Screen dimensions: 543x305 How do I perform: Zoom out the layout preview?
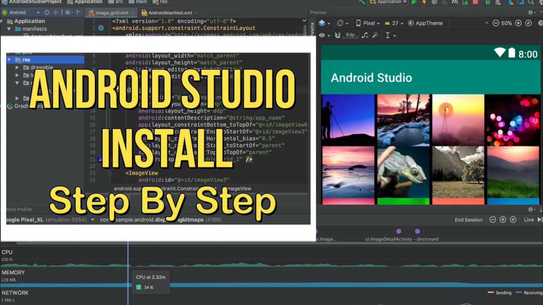[x=495, y=23]
